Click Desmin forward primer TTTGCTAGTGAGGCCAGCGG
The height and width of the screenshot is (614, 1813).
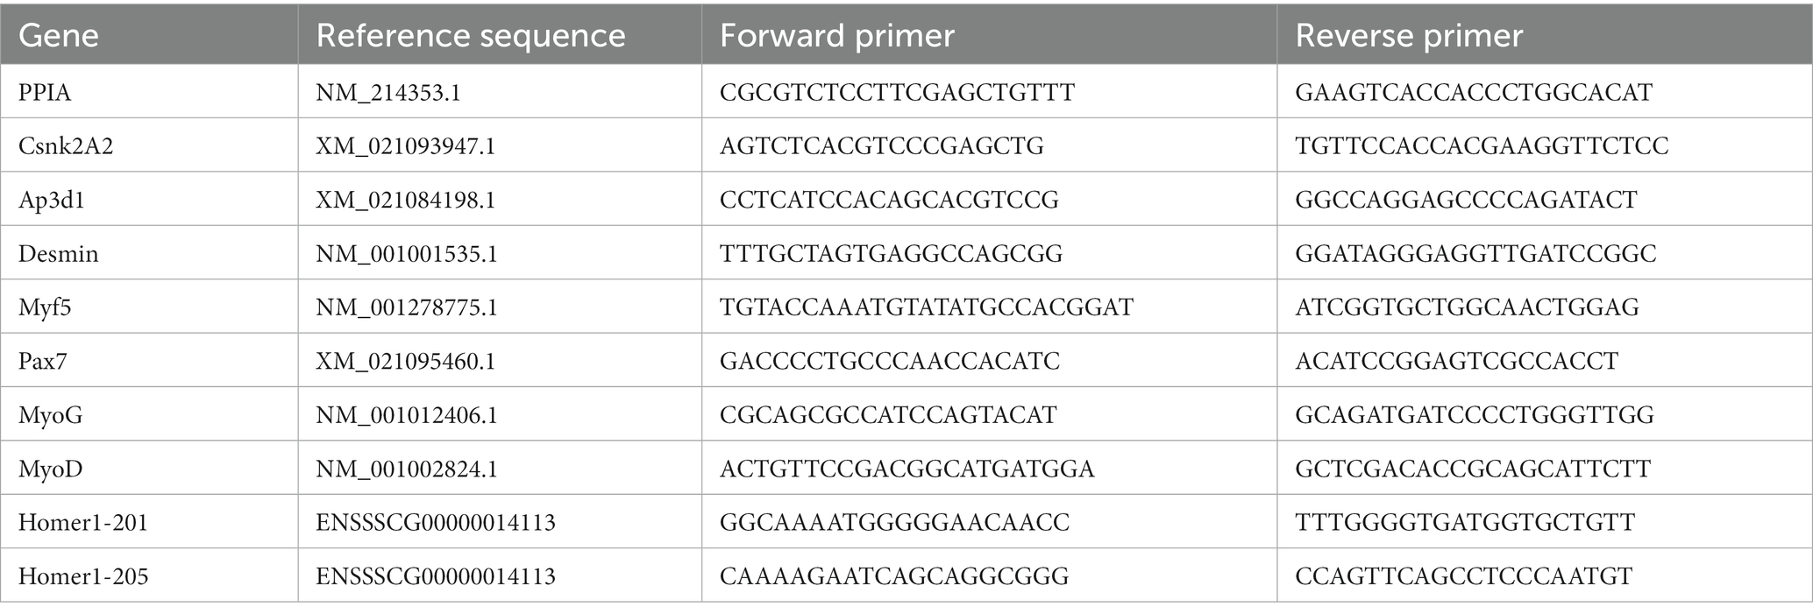[x=891, y=254]
